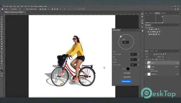Image resolution: width=181 pixels, height=103 pixels.
Task: Click the Home icon in options bar
Action: click(2, 9)
